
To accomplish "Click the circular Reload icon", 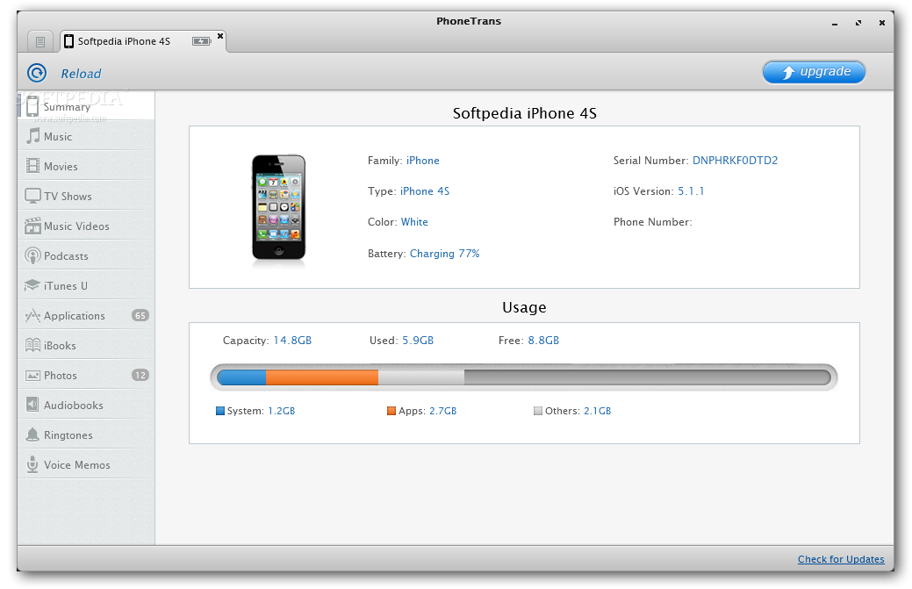I will 37,73.
